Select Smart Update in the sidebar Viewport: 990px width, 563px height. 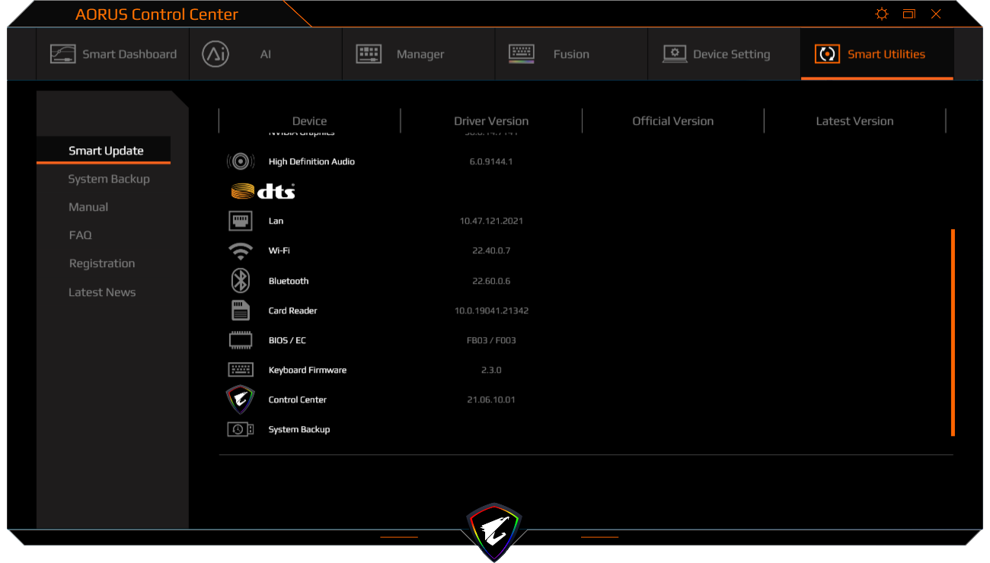pyautogui.click(x=106, y=151)
